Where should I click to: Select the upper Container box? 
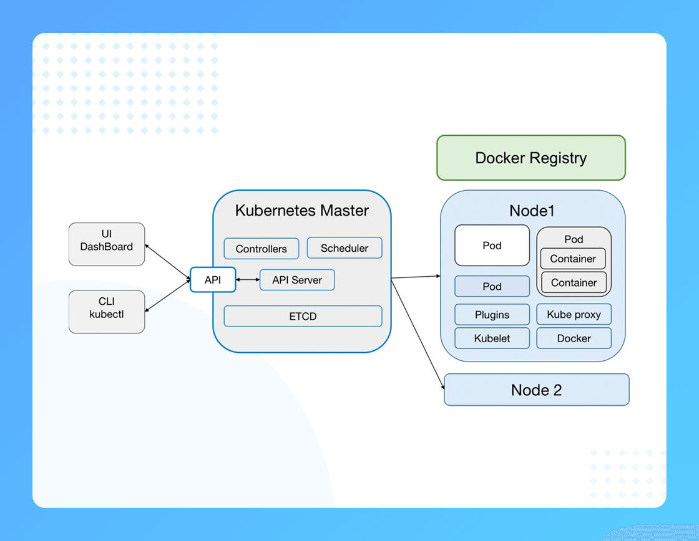coord(573,258)
